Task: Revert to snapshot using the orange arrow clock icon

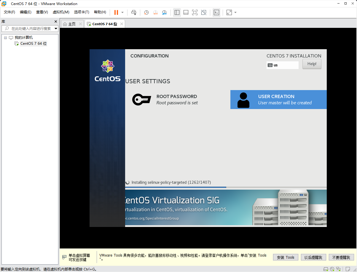Action: 155,12
